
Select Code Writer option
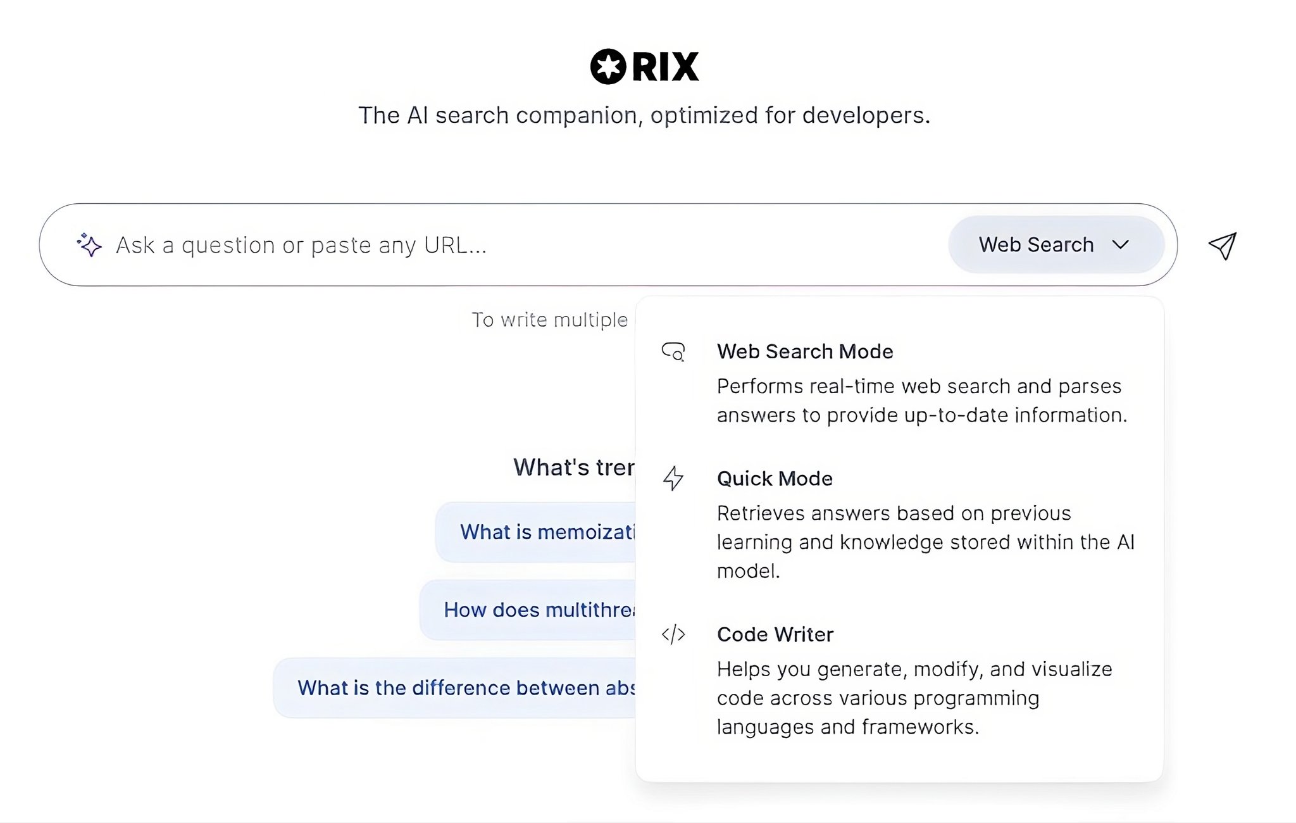click(899, 680)
